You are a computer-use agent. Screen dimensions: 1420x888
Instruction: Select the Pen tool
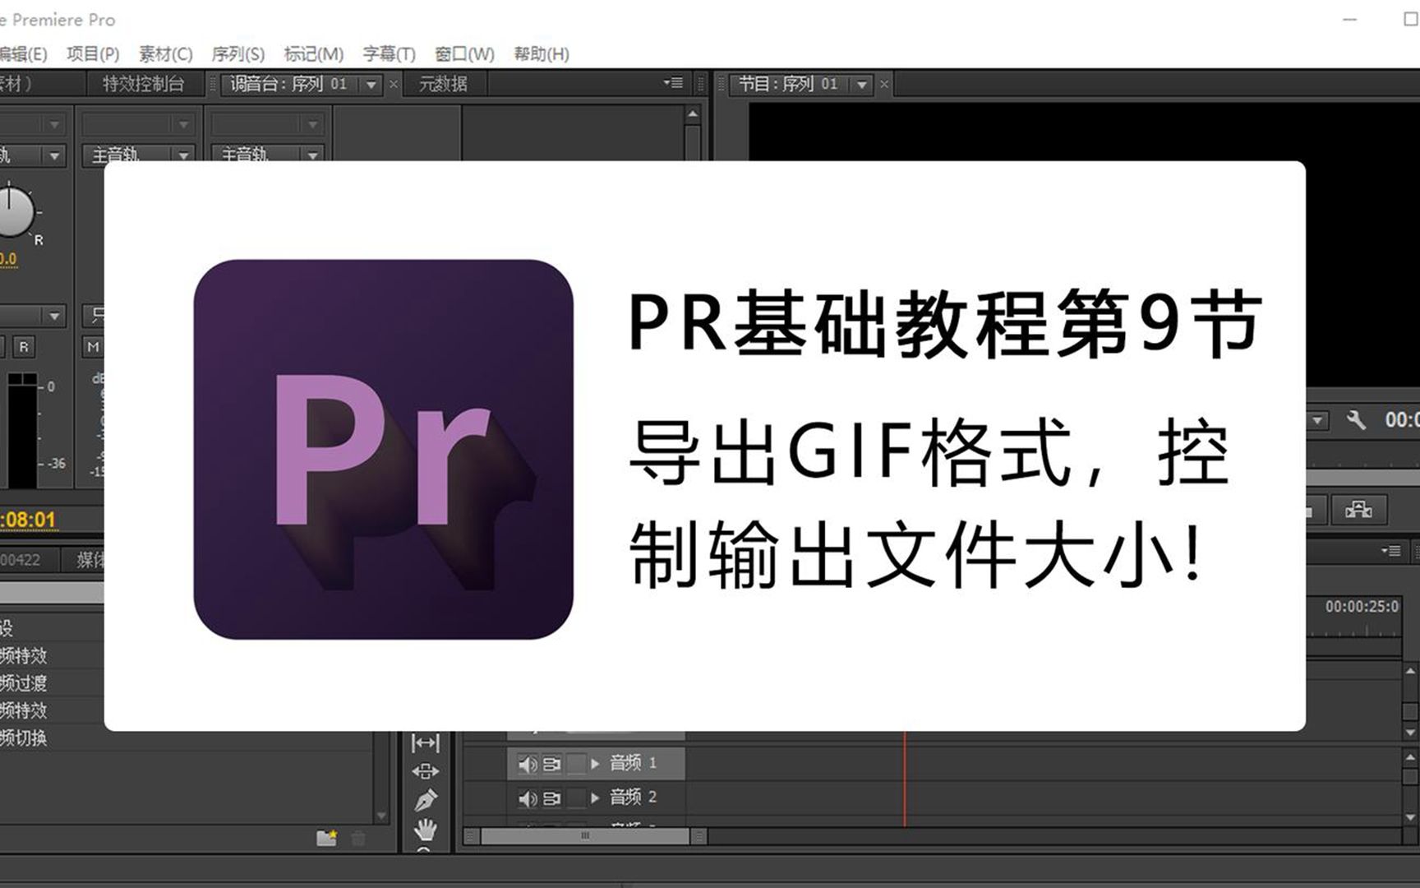tap(425, 799)
